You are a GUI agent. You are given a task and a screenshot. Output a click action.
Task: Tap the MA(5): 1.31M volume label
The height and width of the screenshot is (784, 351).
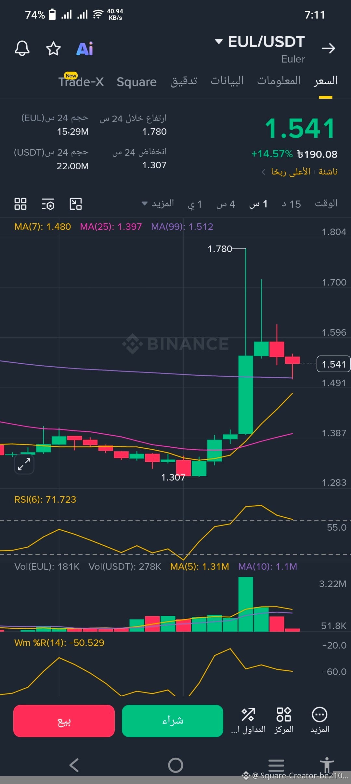coord(200,567)
